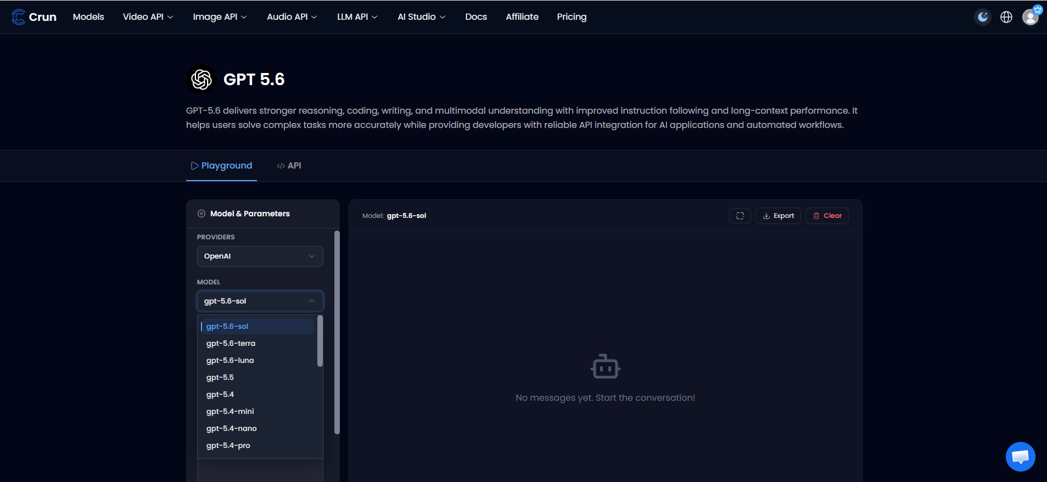Click the parameters panel scrollbar
Screen dimensions: 1047x482
(x=337, y=333)
